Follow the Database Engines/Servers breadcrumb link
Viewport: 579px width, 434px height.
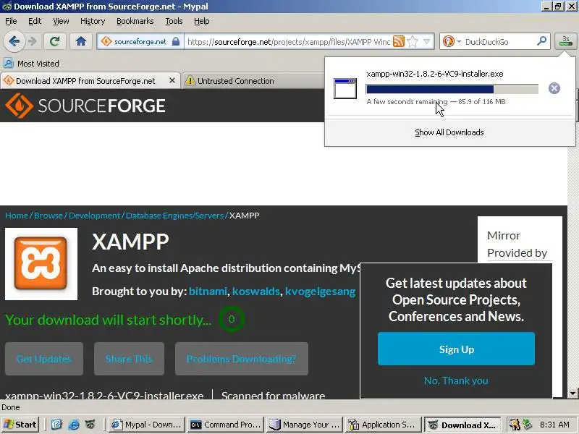(174, 216)
